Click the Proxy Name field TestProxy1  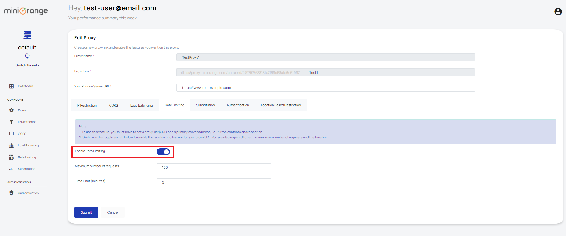point(326,57)
